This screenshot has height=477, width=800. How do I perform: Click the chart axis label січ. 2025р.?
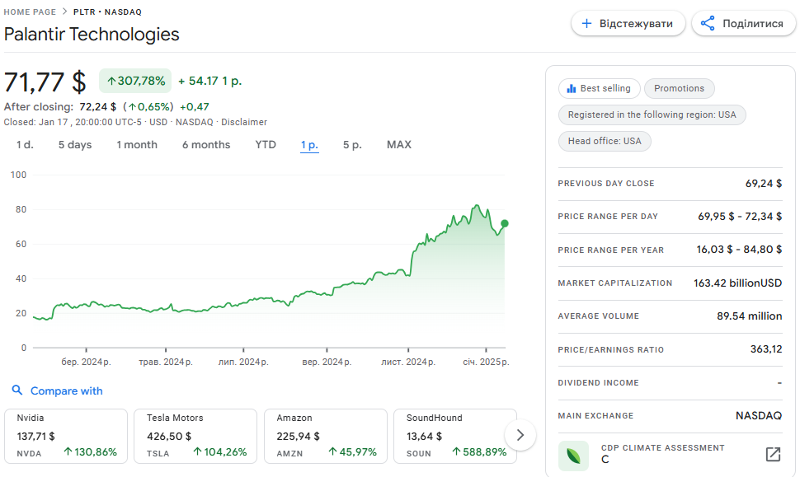[x=486, y=362]
